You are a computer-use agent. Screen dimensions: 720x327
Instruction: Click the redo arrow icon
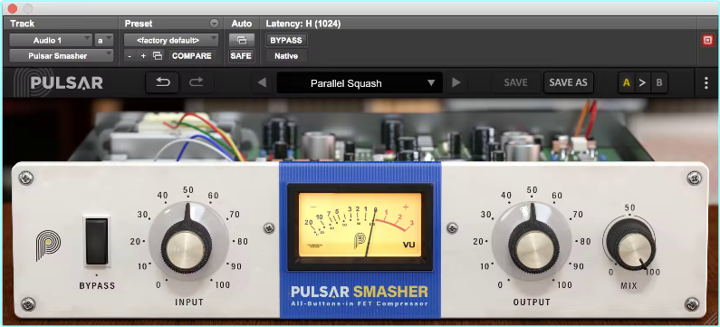(196, 82)
